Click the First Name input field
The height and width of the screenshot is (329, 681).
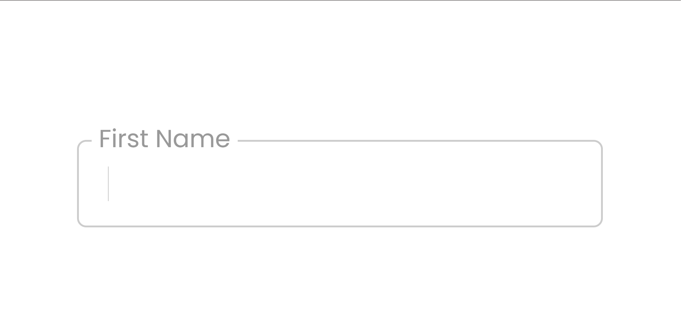[x=340, y=184]
